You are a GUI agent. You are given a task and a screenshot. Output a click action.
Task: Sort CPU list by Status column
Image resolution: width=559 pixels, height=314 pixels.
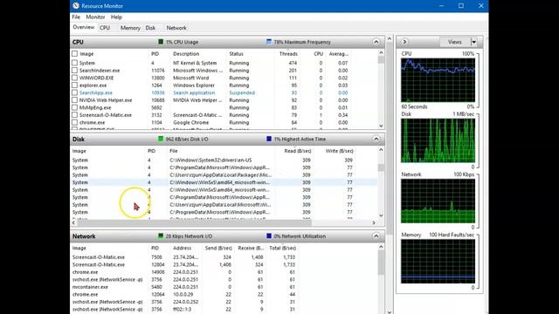[x=236, y=54]
